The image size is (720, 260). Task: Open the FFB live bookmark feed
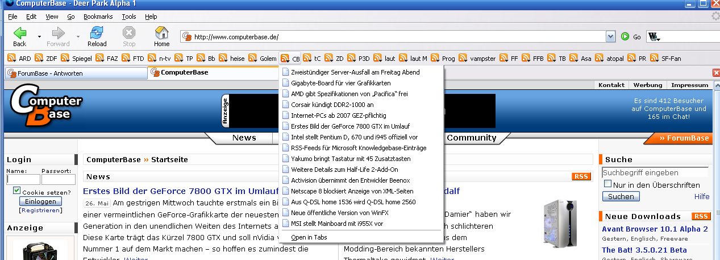click(x=534, y=58)
